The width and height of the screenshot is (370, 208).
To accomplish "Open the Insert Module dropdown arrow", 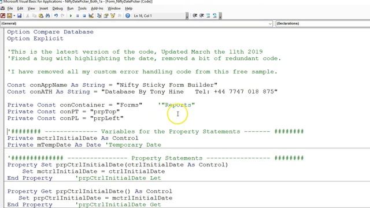I will (x=14, y=16).
